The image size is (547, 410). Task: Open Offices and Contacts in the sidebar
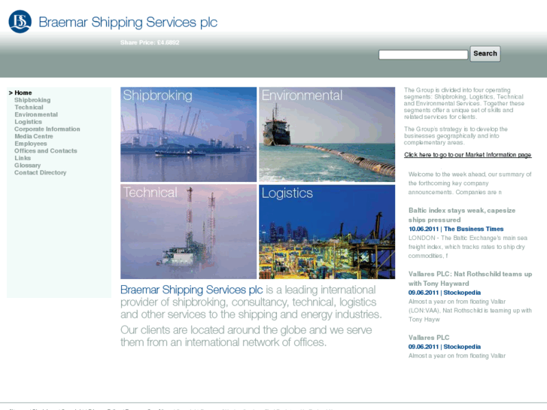click(46, 151)
